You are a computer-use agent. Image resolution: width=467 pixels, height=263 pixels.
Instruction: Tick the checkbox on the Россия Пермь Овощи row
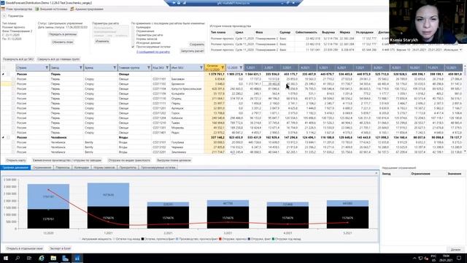(x=8, y=74)
